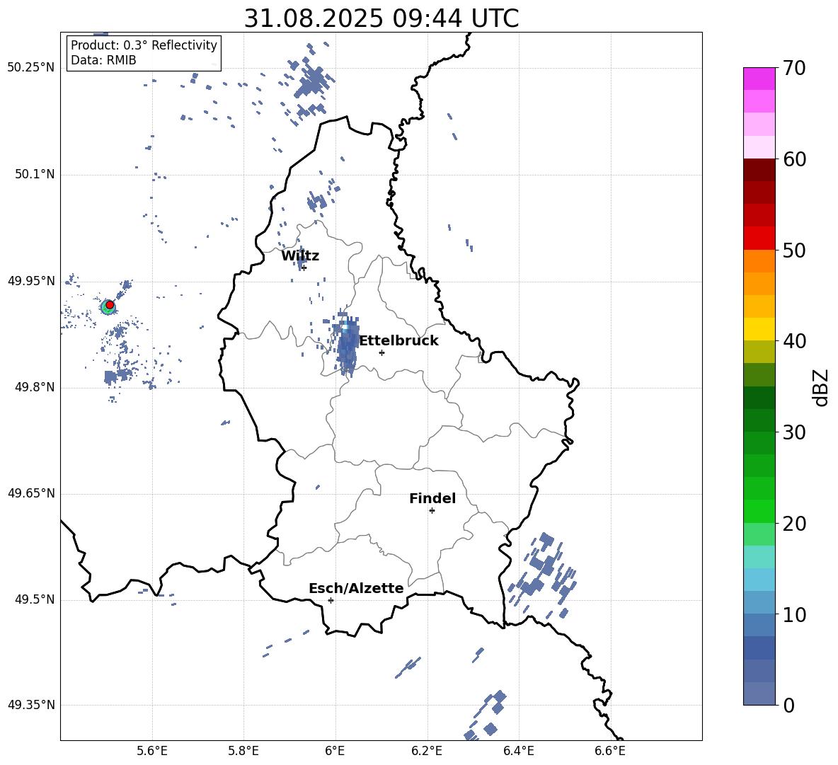This screenshot has width=838, height=765.
Task: Click the 6.4°E longitude label
Action: (x=518, y=751)
